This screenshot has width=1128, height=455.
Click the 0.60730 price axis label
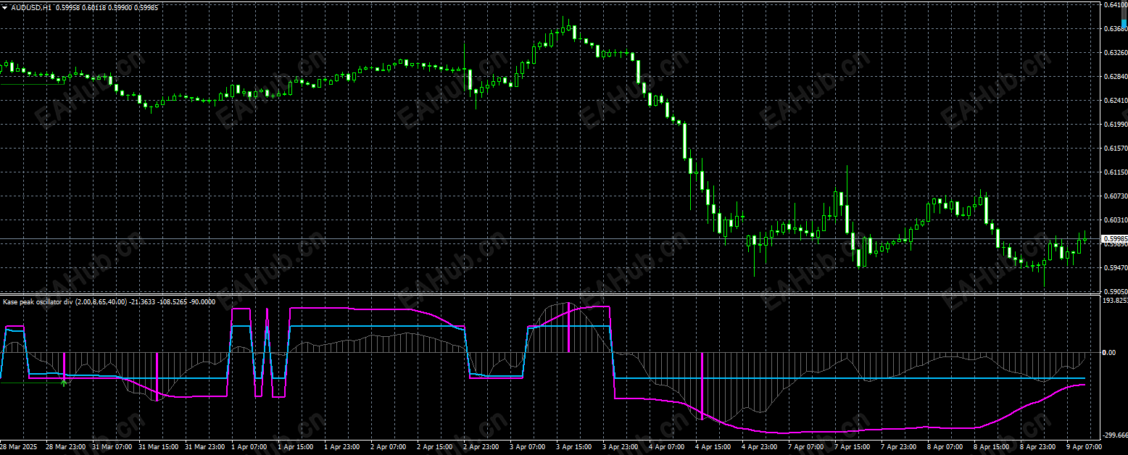[x=1115, y=196]
